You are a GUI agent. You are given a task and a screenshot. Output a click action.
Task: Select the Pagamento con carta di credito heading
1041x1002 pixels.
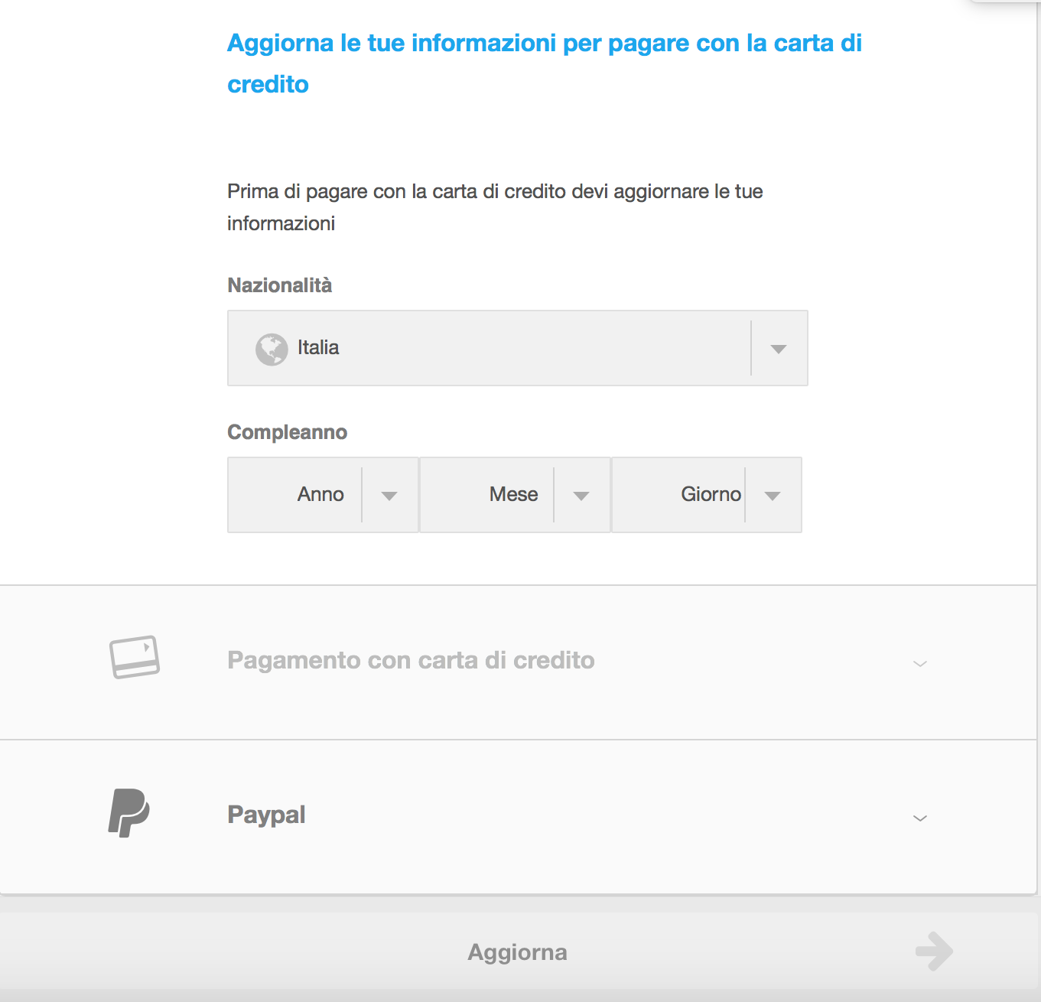tap(411, 660)
